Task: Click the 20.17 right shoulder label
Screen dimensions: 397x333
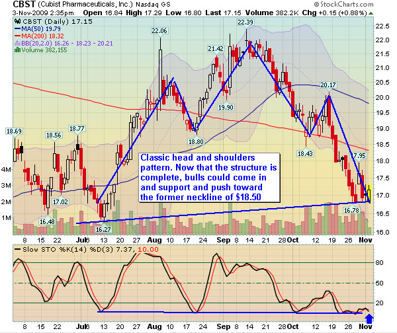Action: [328, 85]
